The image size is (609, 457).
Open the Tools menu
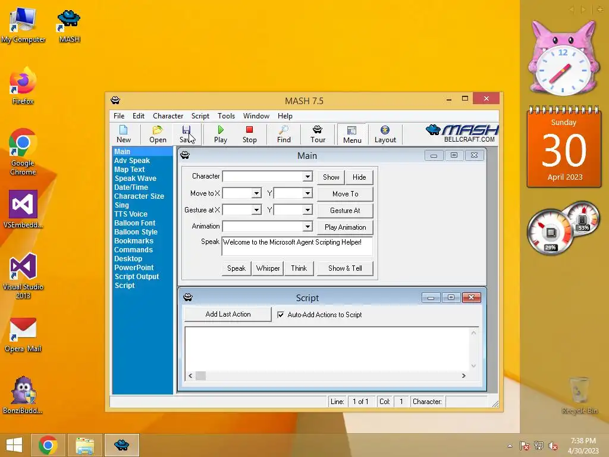[x=226, y=116]
